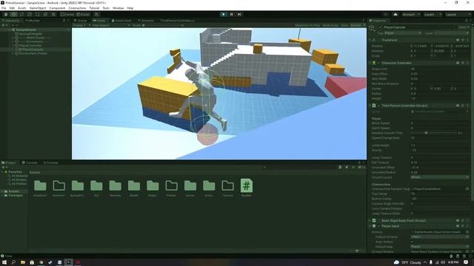Collapse the Transform component foldout
Image resolution: width=474 pixels, height=266 pixels.
tap(370, 40)
